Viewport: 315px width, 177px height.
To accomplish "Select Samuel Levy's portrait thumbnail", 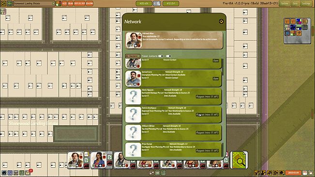I will coord(133,78).
